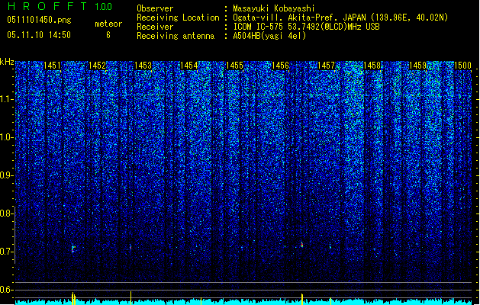This screenshot has height=305, width=480.
Task: Click the yellow intensity spike below the 1451 echo
Action: (73, 299)
